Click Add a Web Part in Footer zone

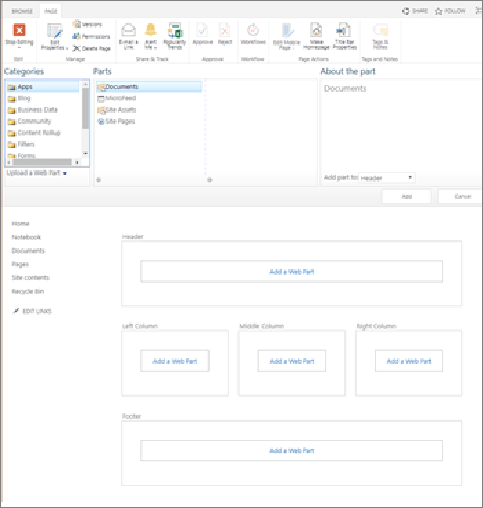coord(292,450)
